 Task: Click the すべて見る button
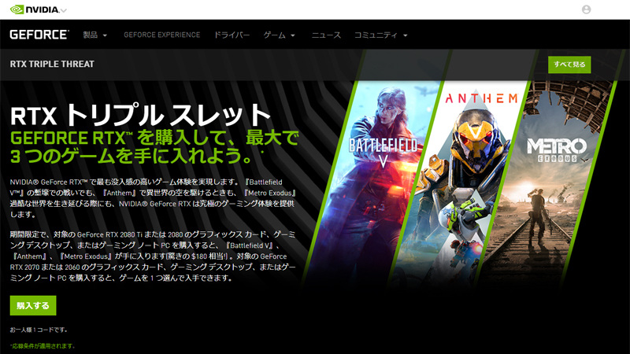coord(569,65)
